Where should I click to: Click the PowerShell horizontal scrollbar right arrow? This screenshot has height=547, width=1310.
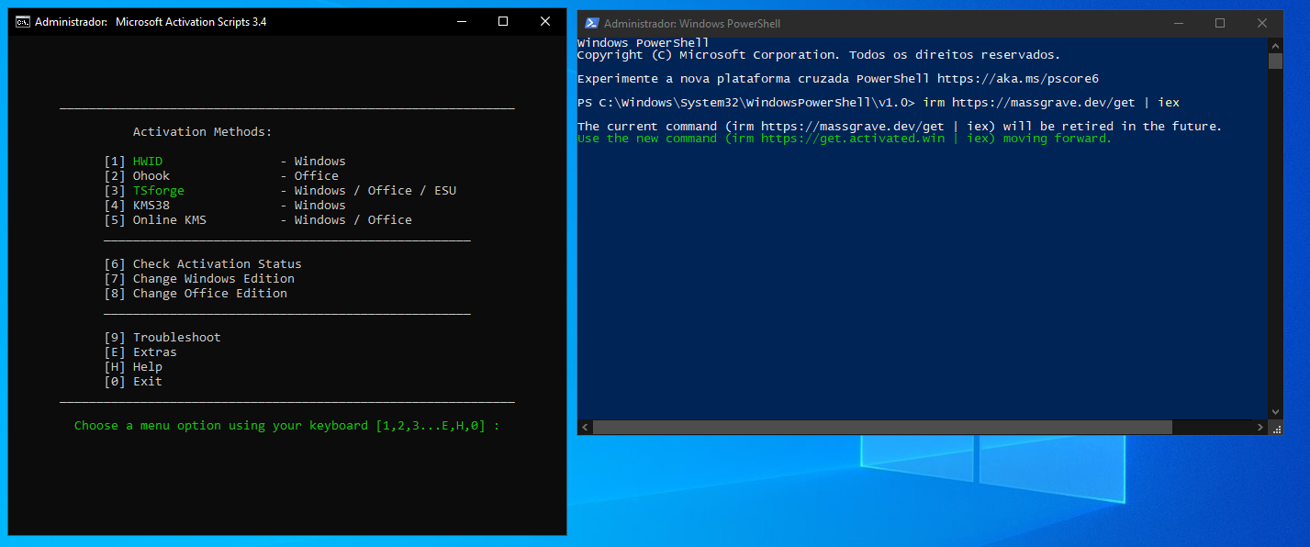[1260, 428]
